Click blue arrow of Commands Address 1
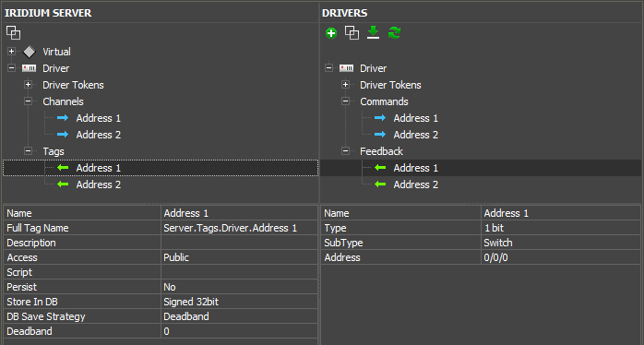 pyautogui.click(x=380, y=118)
